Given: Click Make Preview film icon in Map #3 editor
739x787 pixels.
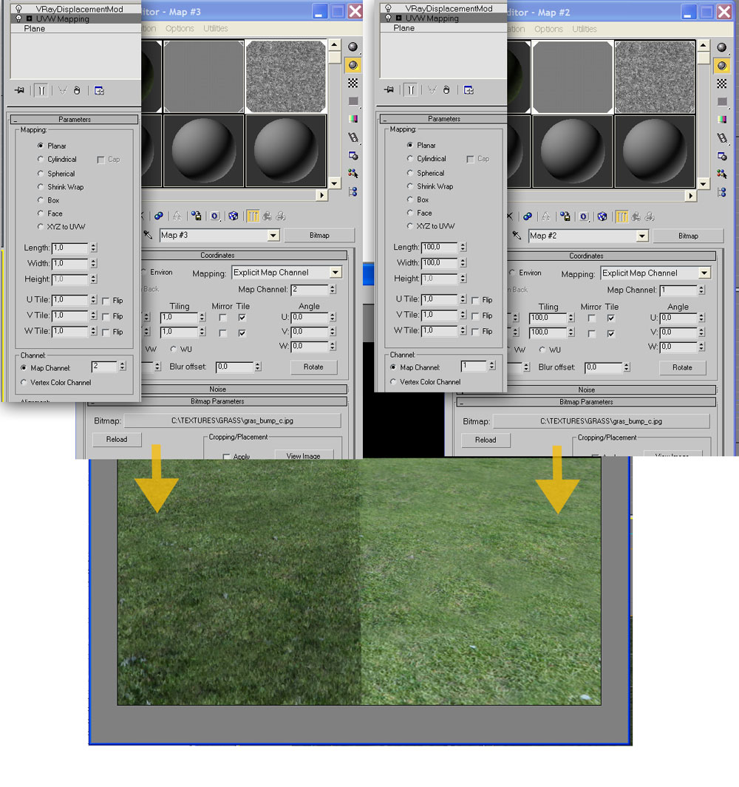Looking at the screenshot, I should [353, 137].
